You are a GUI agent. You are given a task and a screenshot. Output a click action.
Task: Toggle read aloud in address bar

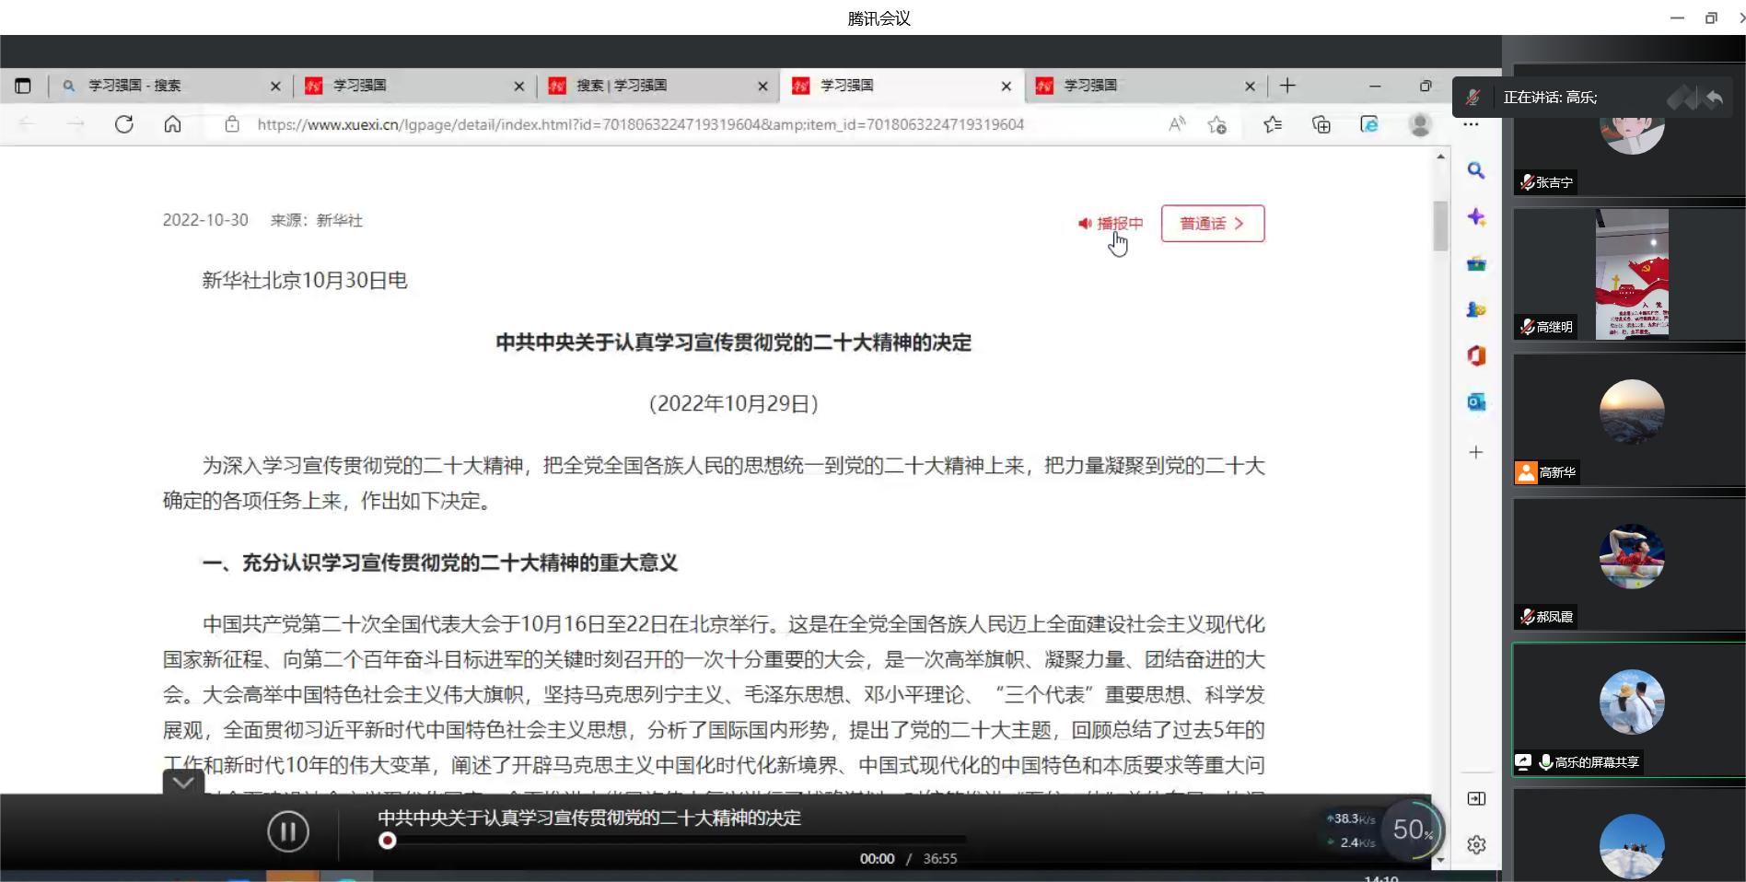point(1177,124)
